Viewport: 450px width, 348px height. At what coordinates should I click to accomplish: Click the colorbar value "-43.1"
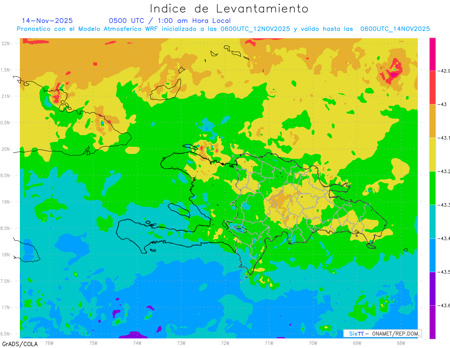point(444,138)
